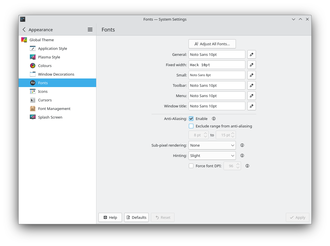Open the Help button at bottom left
The height and width of the screenshot is (246, 330).
pyautogui.click(x=110, y=217)
